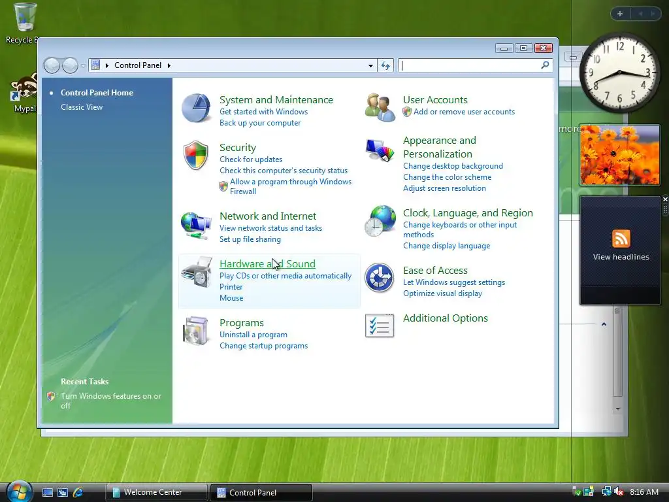Open recent pages dropdown next to Forward
The image size is (669, 502).
coord(83,66)
